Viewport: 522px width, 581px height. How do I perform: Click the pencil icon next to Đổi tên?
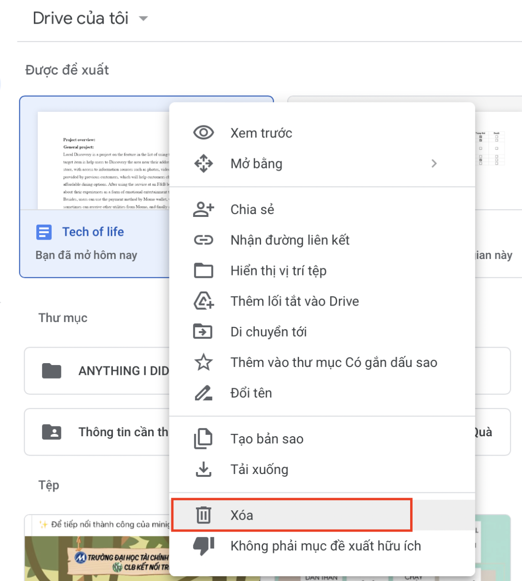[x=204, y=393]
